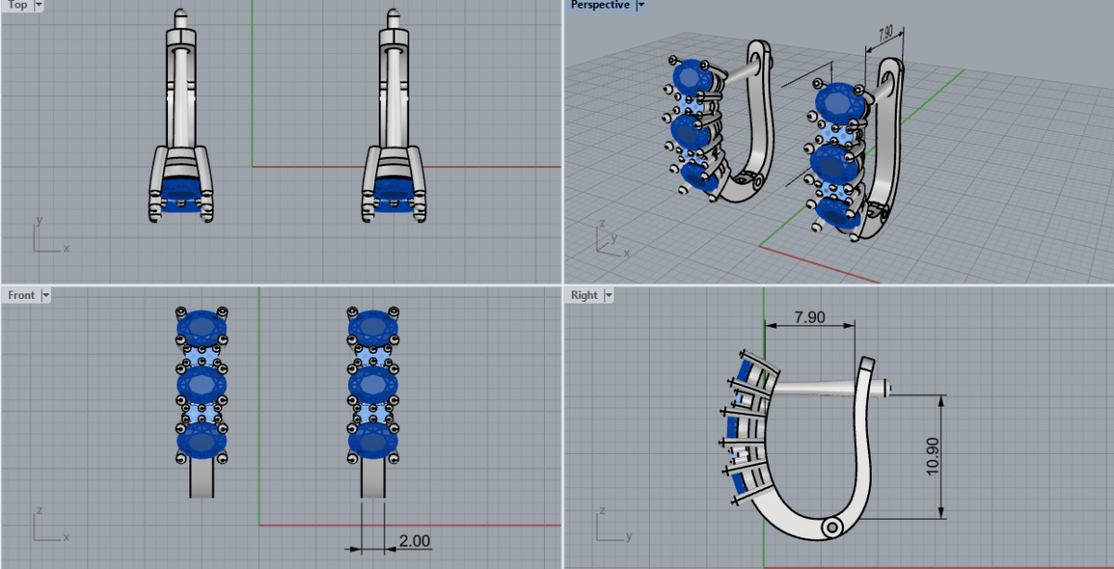
Task: Activate the Right viewport title label
Action: (585, 295)
